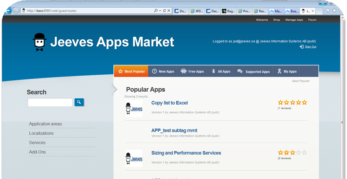Viewport: 347px width, 179px height.
Task: Open the APP_test subtag mmt app
Action: pos(174,131)
